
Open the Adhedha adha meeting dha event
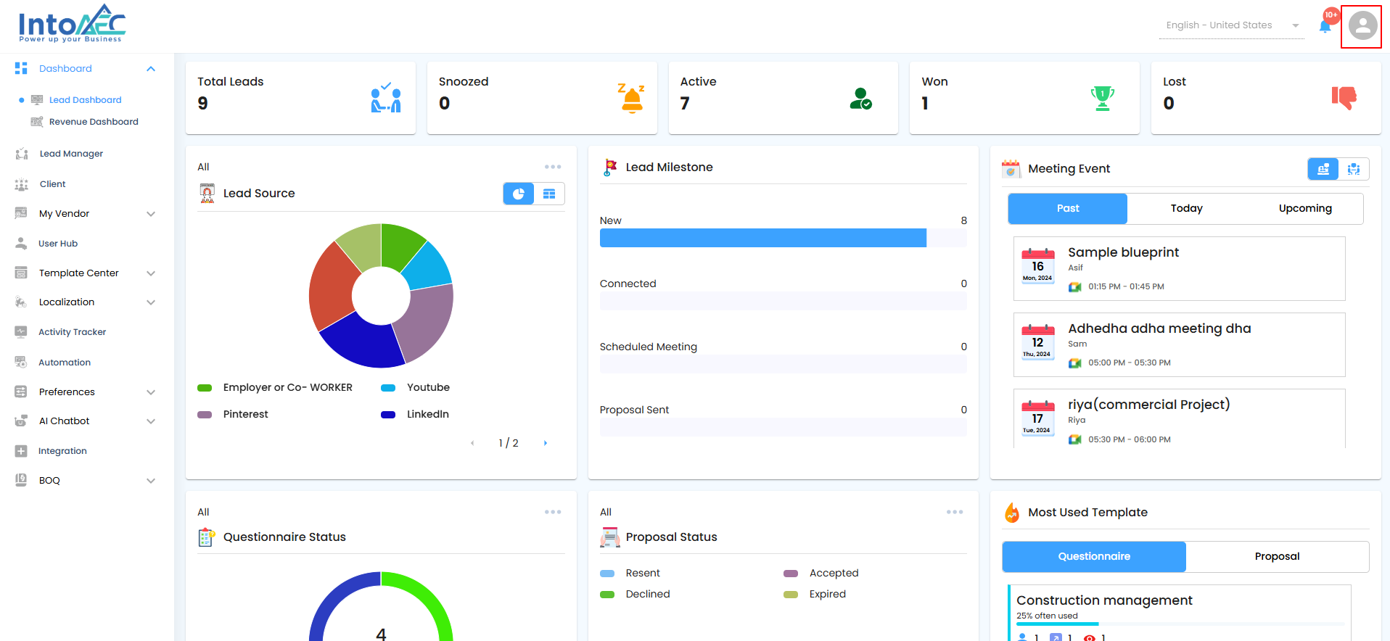pyautogui.click(x=1180, y=344)
